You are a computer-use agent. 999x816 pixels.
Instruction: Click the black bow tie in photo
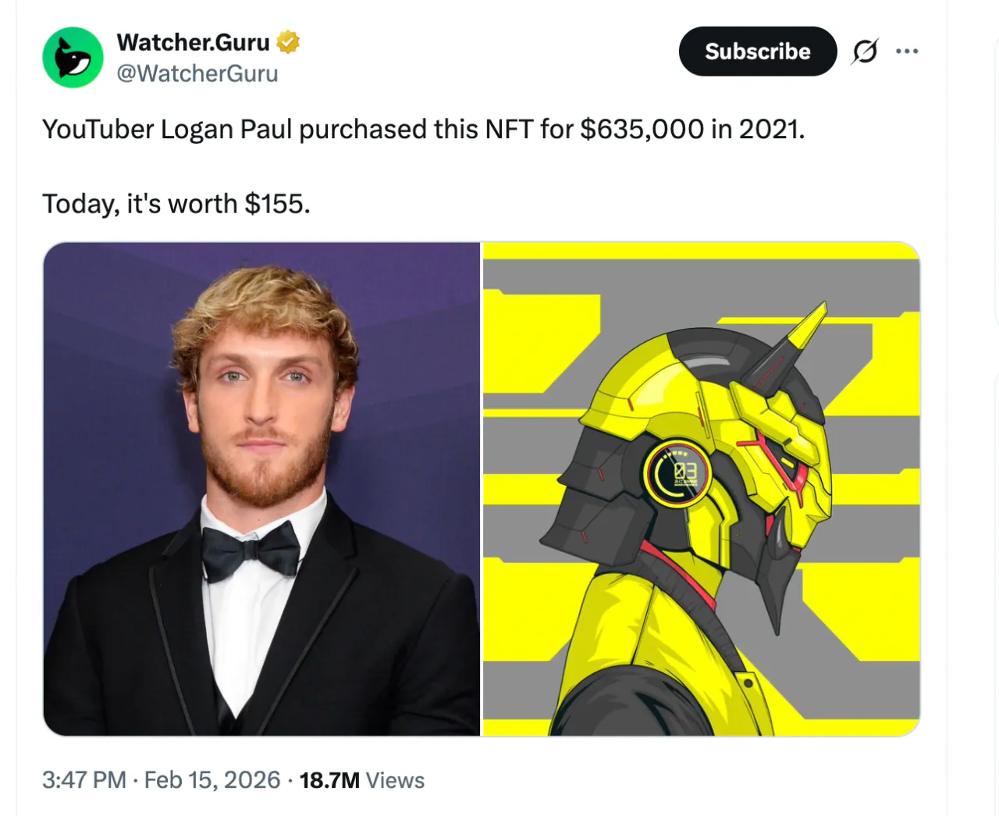coord(251,551)
